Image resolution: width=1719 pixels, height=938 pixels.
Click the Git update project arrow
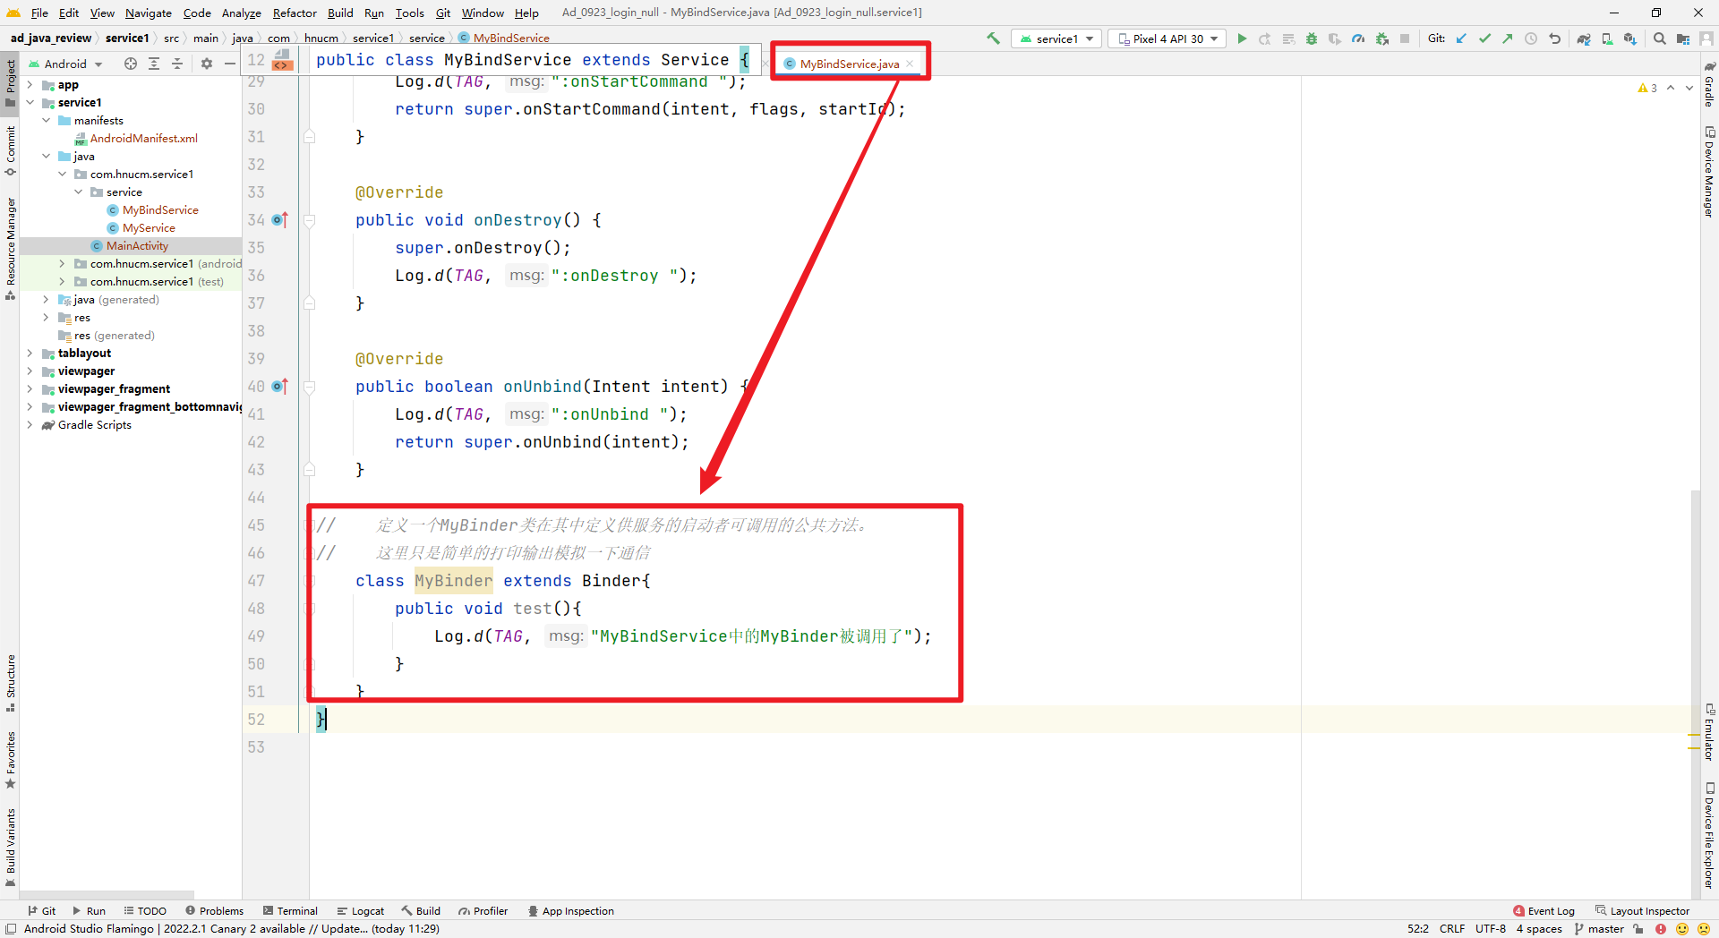(x=1462, y=38)
